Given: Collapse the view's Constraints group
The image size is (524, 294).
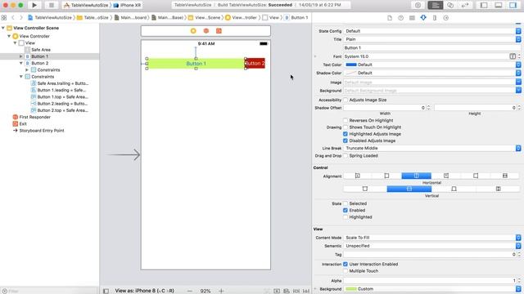Looking at the screenshot, I should [21, 77].
